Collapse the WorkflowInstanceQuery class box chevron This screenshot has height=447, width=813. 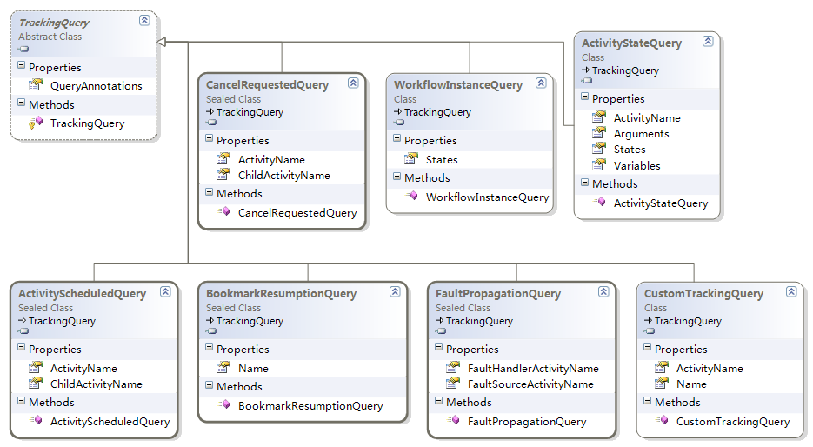(x=541, y=83)
